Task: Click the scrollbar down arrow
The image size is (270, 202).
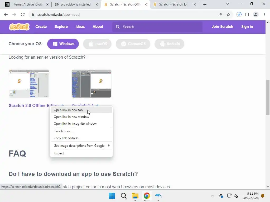Action: (x=268, y=187)
